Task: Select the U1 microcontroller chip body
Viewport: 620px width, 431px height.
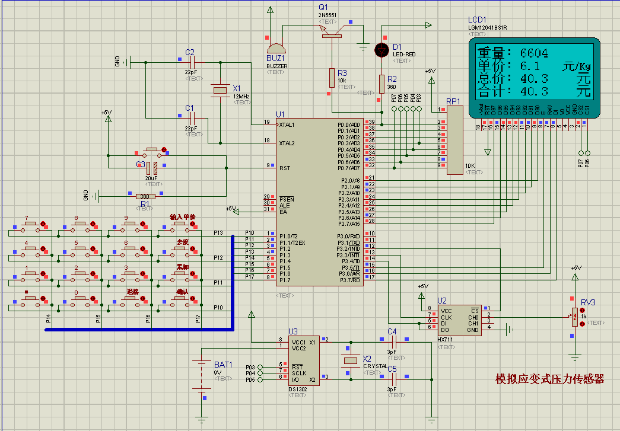Action: point(319,202)
